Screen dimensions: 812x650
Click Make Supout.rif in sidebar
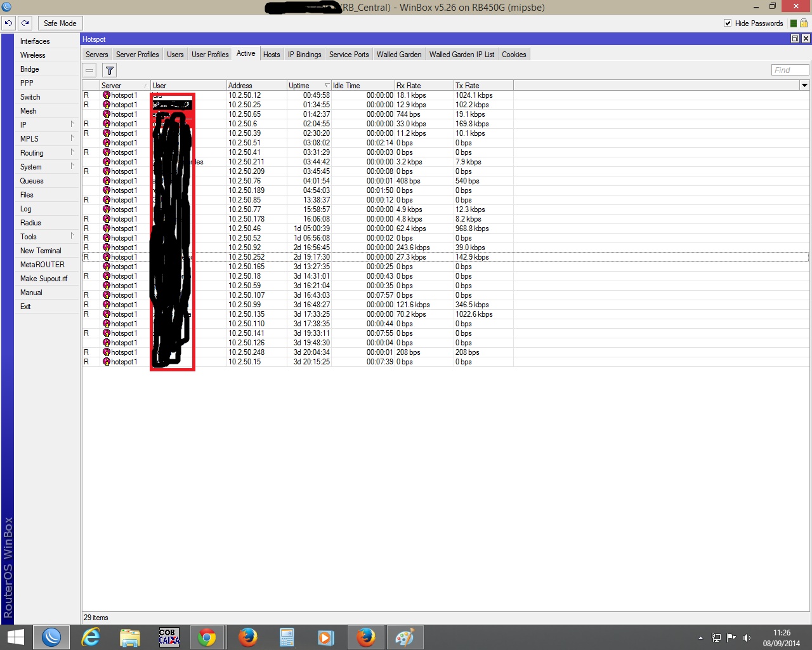[x=48, y=279]
